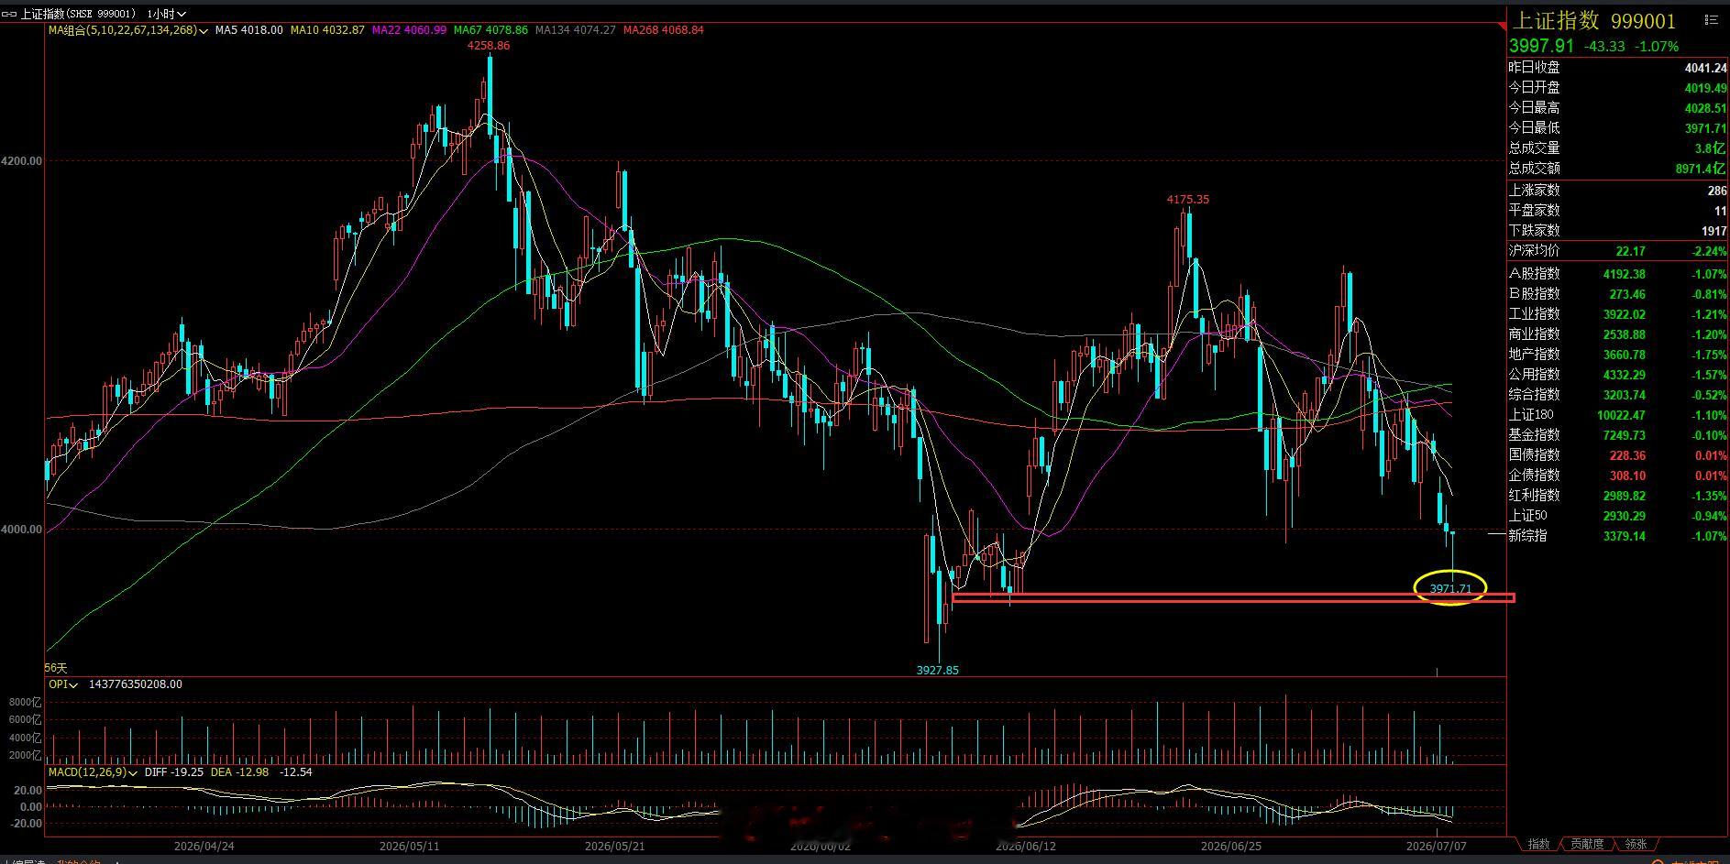Switch to the 贡献度 tab
The width and height of the screenshot is (1730, 864).
point(1587,844)
